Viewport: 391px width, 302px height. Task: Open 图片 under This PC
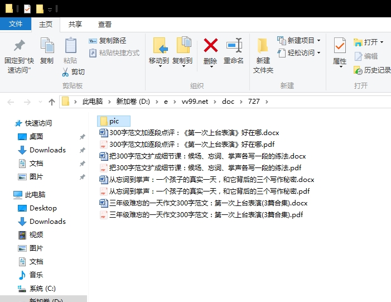pos(31,248)
